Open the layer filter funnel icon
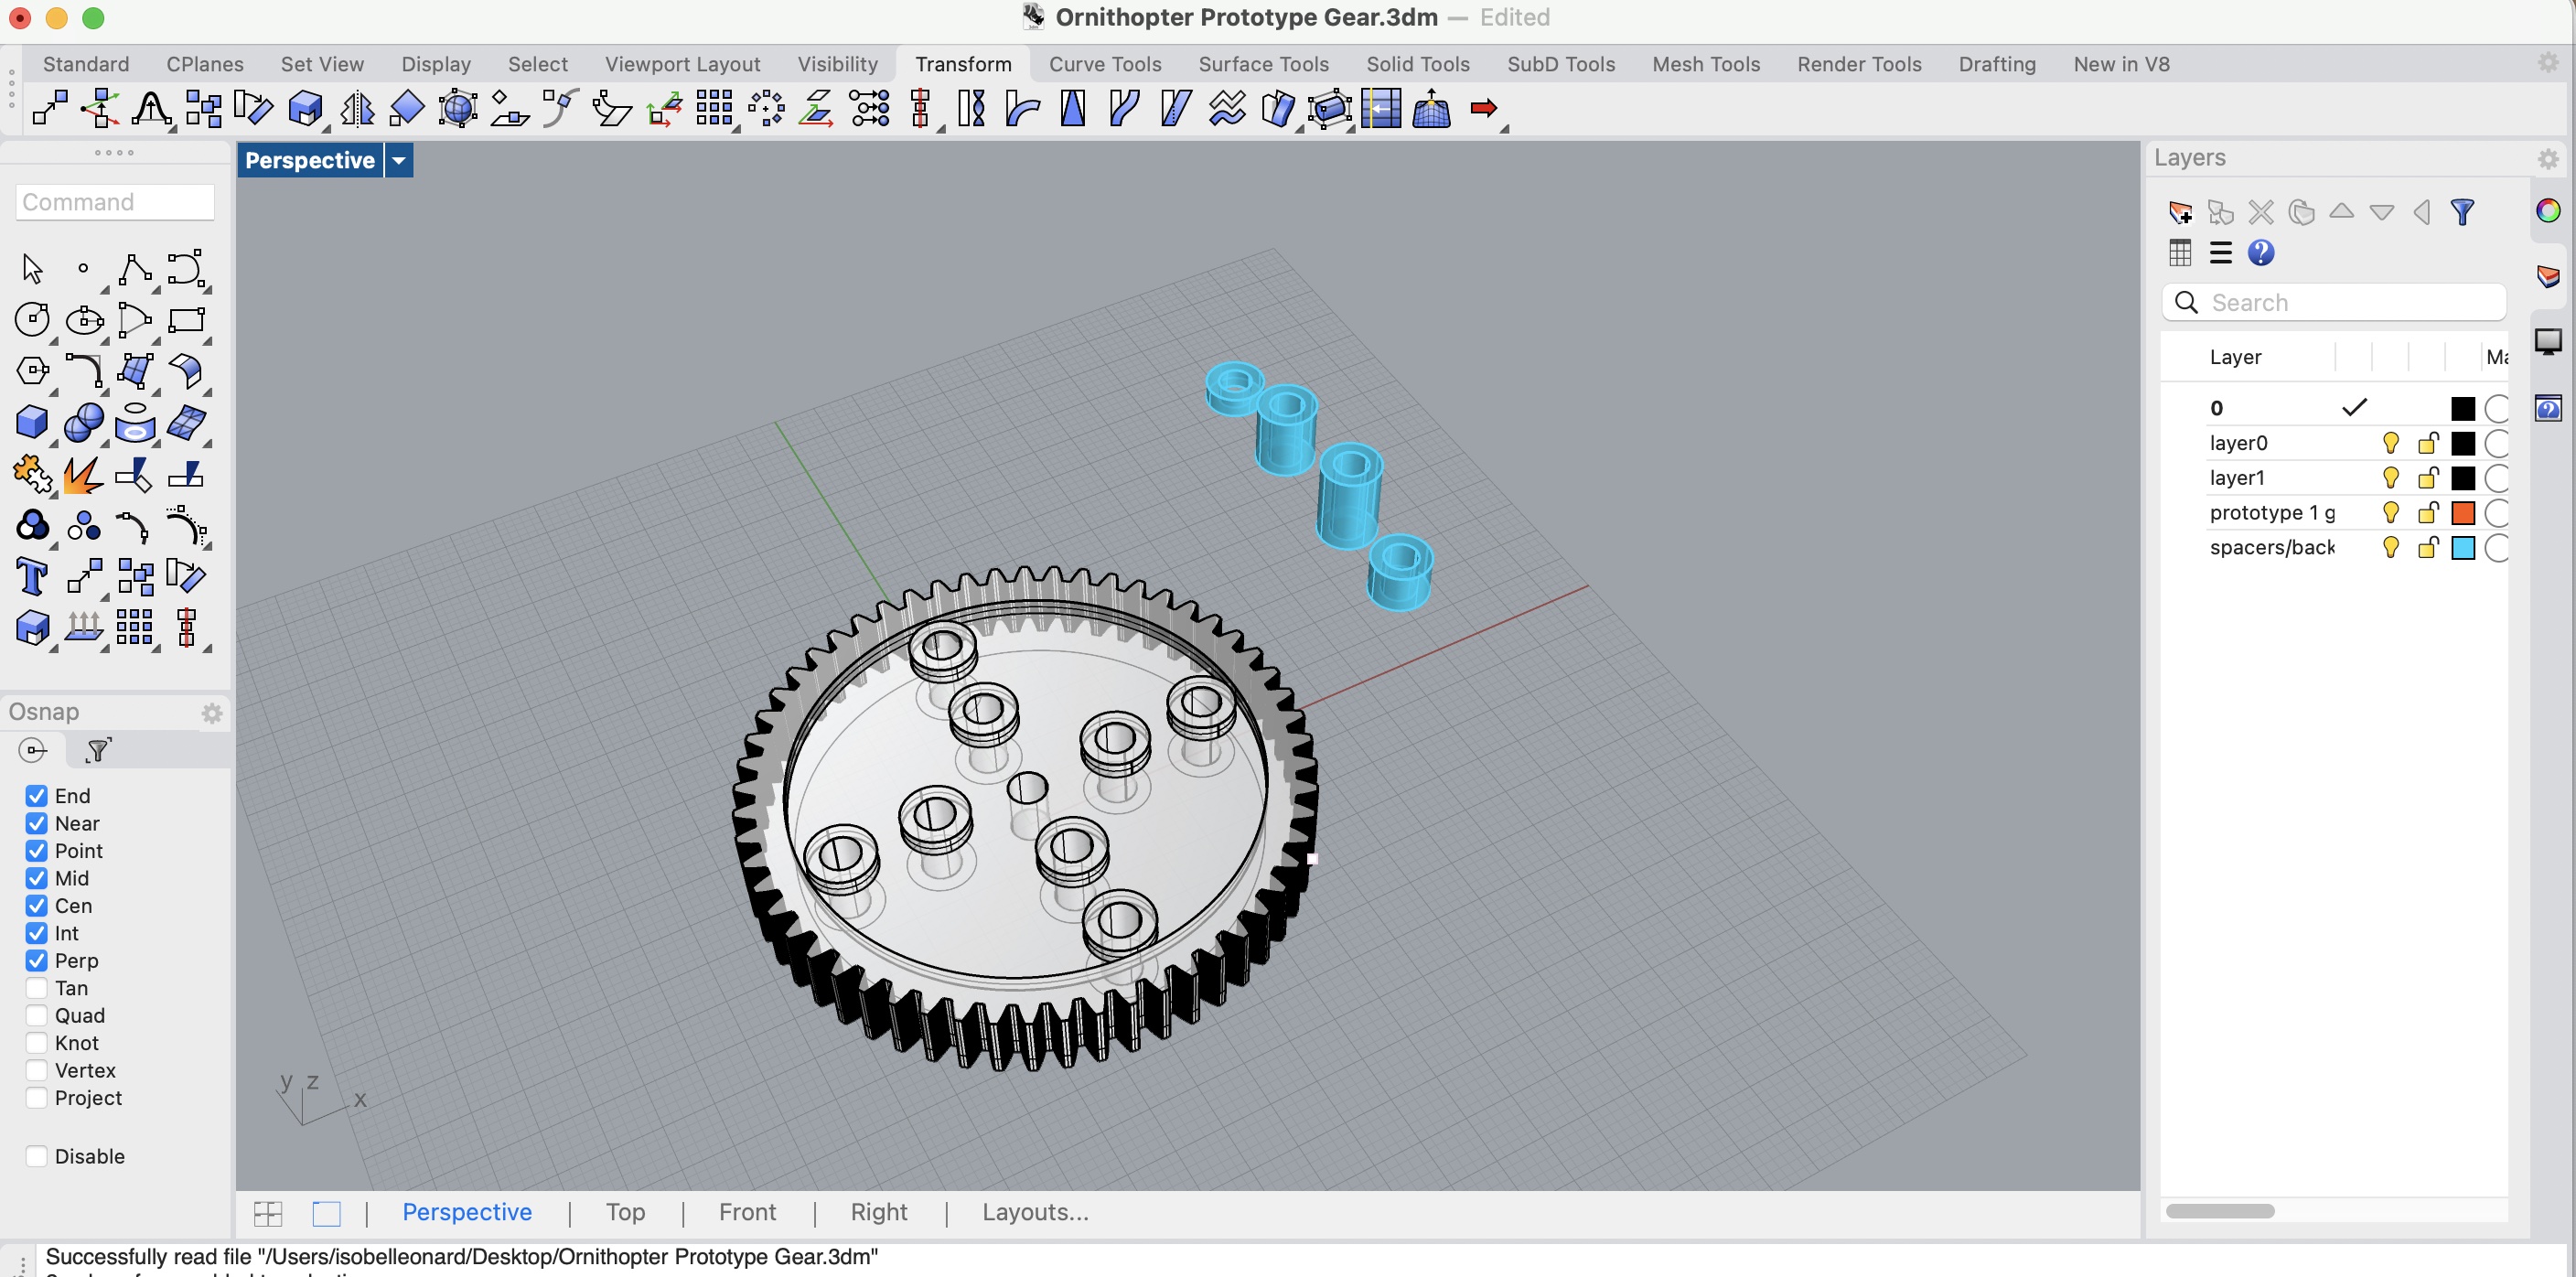 [x=2462, y=212]
